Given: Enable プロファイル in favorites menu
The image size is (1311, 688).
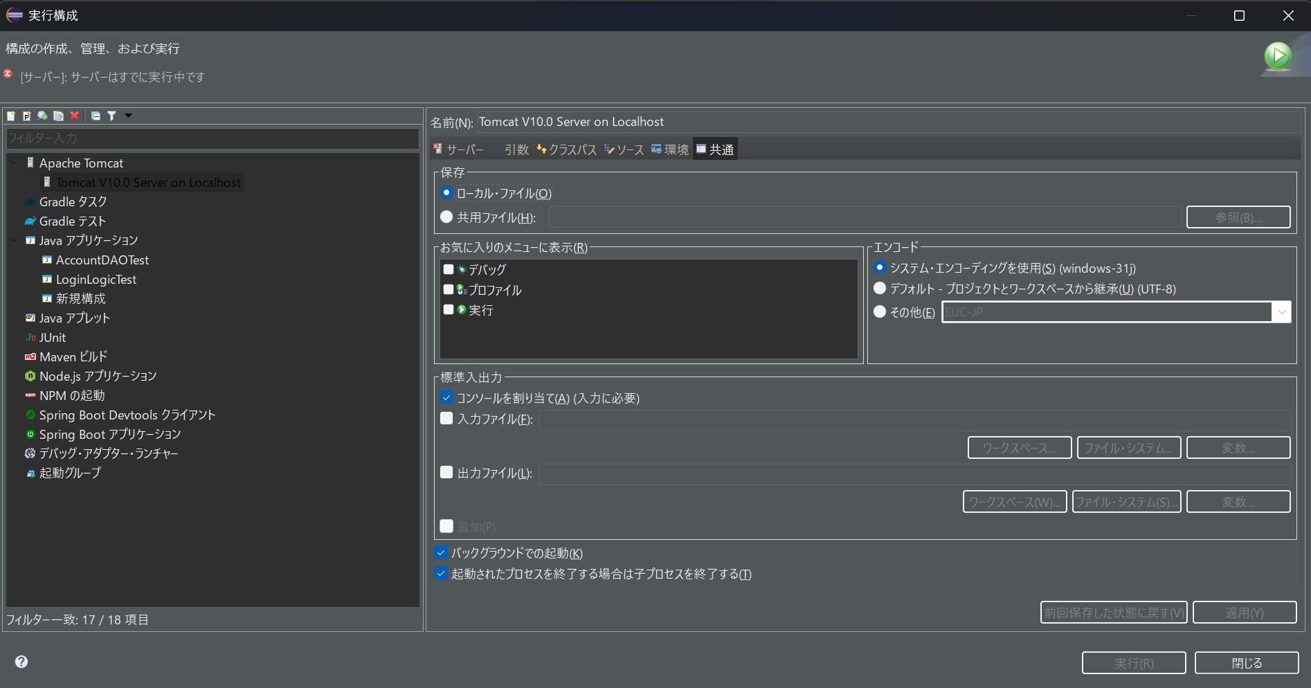Looking at the screenshot, I should click(x=449, y=289).
